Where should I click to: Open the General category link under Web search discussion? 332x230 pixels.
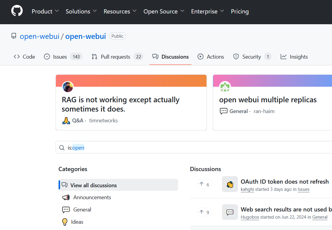point(320,217)
